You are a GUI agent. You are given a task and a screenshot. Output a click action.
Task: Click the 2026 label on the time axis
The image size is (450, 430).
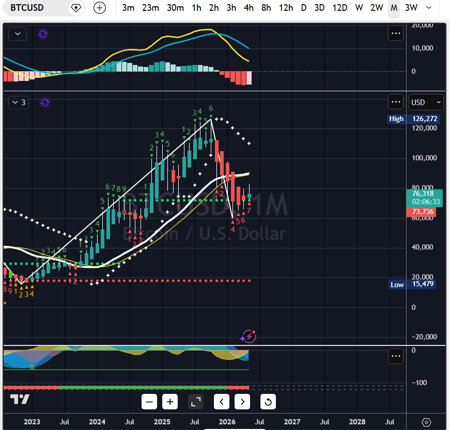point(227,422)
